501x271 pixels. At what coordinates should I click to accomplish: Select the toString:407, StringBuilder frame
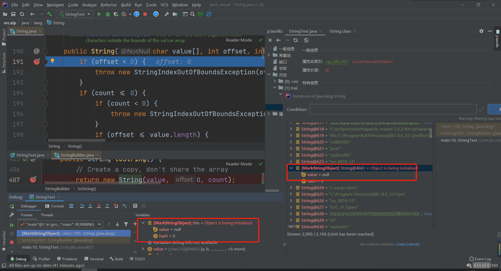74,240
